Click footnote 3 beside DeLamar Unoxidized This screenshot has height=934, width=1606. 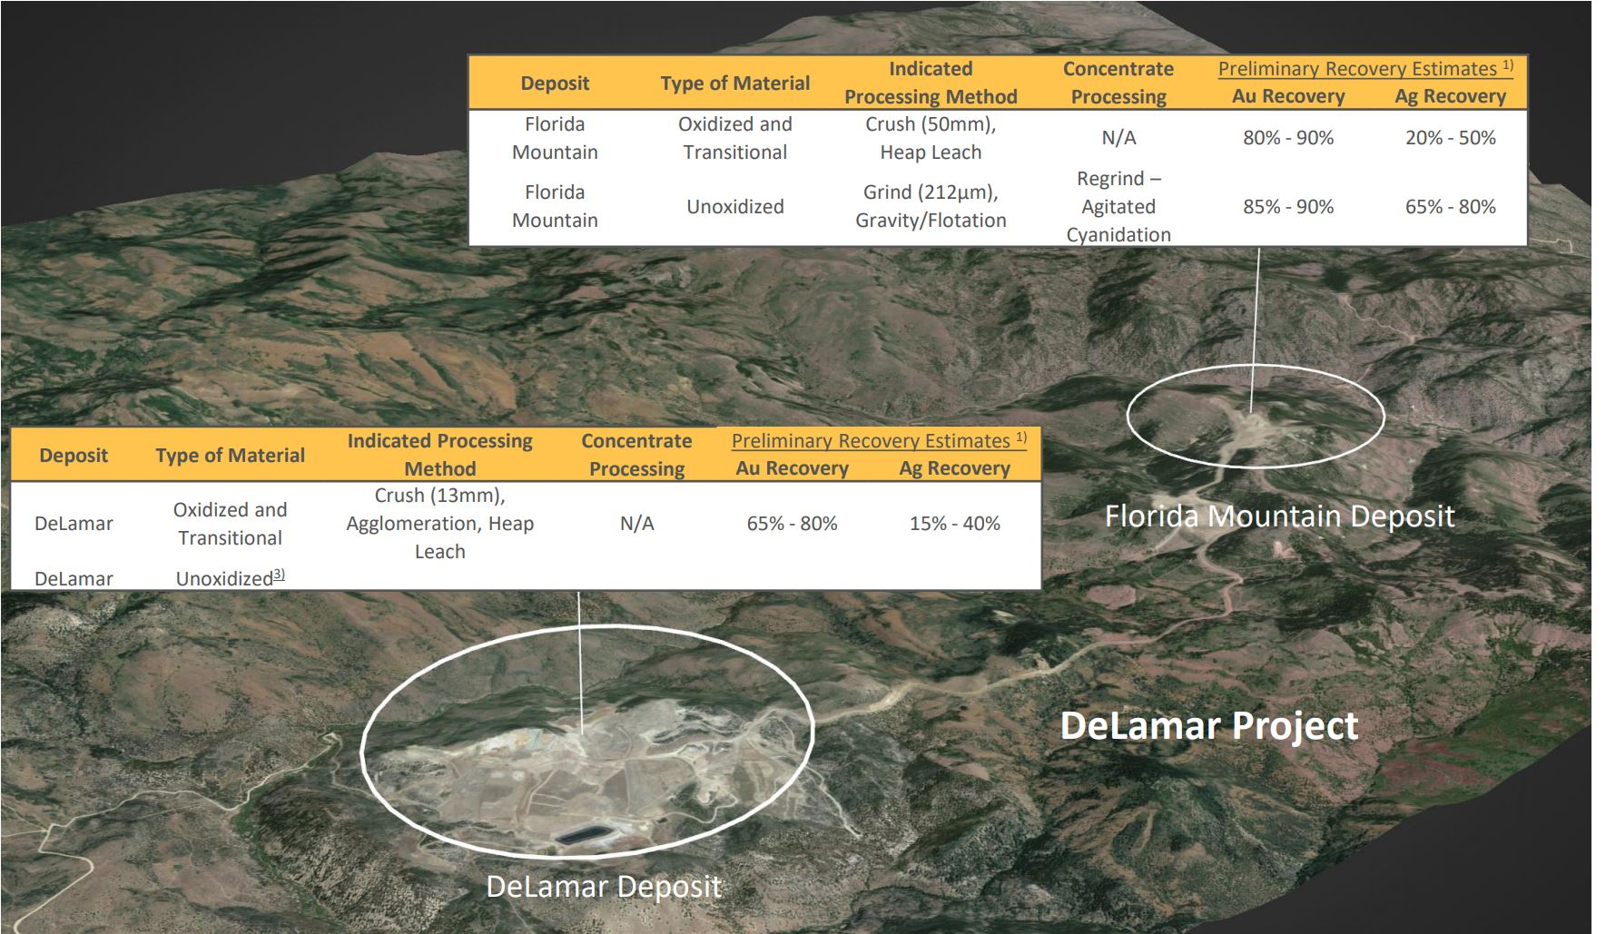pos(280,575)
